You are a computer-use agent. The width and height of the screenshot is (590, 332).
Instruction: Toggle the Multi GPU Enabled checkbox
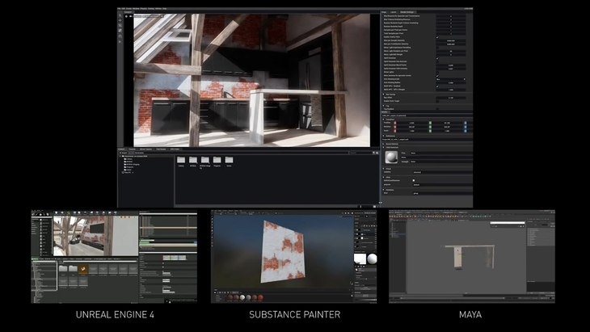tap(437, 86)
